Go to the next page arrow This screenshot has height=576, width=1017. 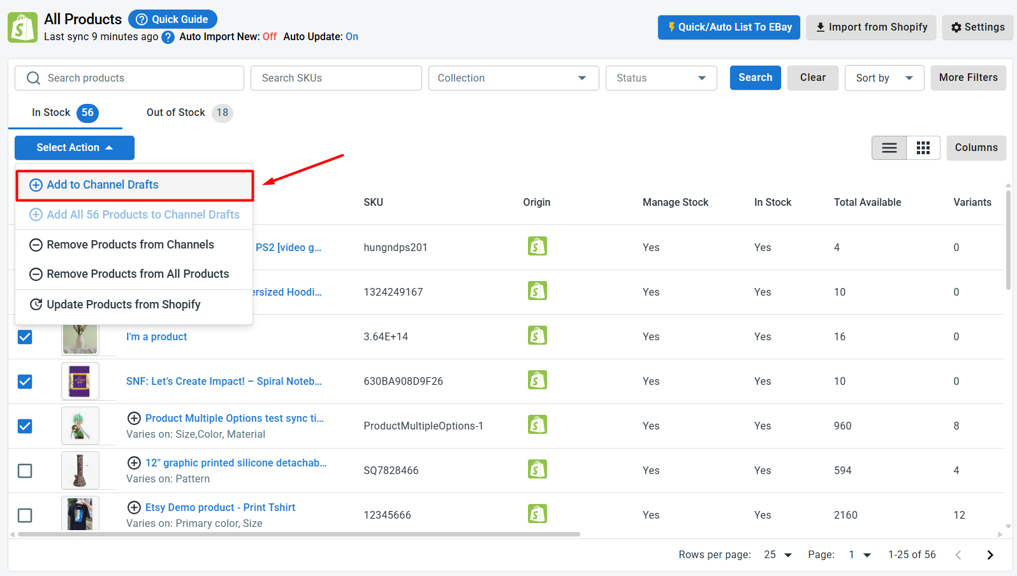[x=990, y=555]
